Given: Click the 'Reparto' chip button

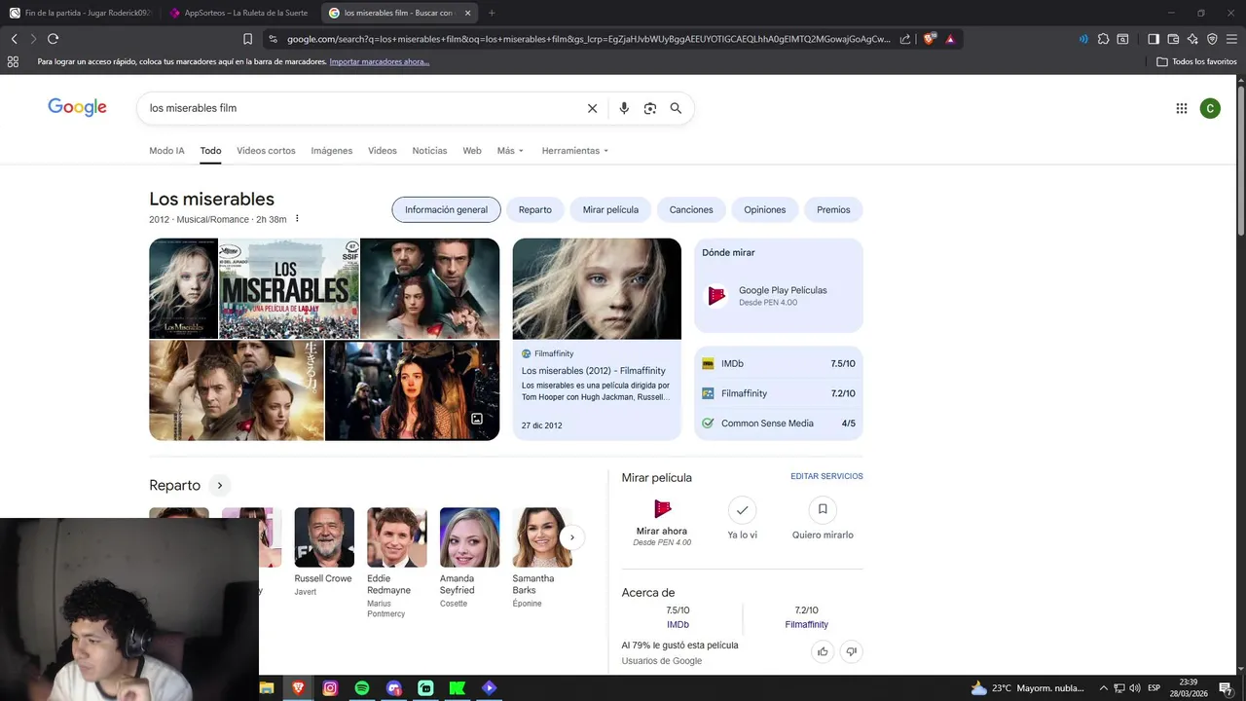Looking at the screenshot, I should [x=535, y=209].
